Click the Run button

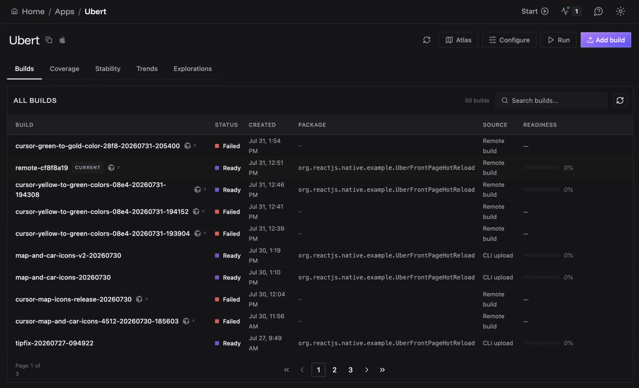558,40
